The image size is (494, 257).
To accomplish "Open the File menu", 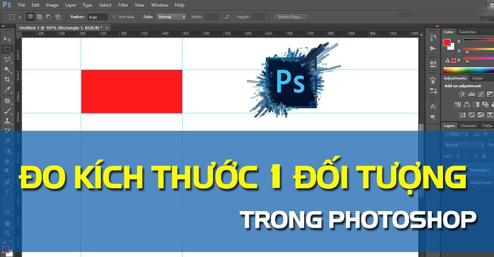I will click(22, 5).
